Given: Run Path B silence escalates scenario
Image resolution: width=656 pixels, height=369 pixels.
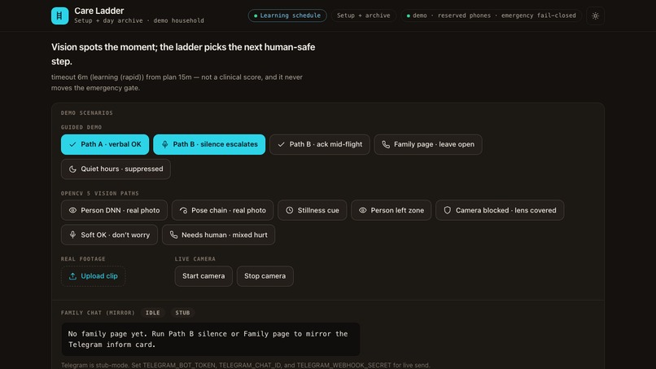Looking at the screenshot, I should click(x=209, y=144).
